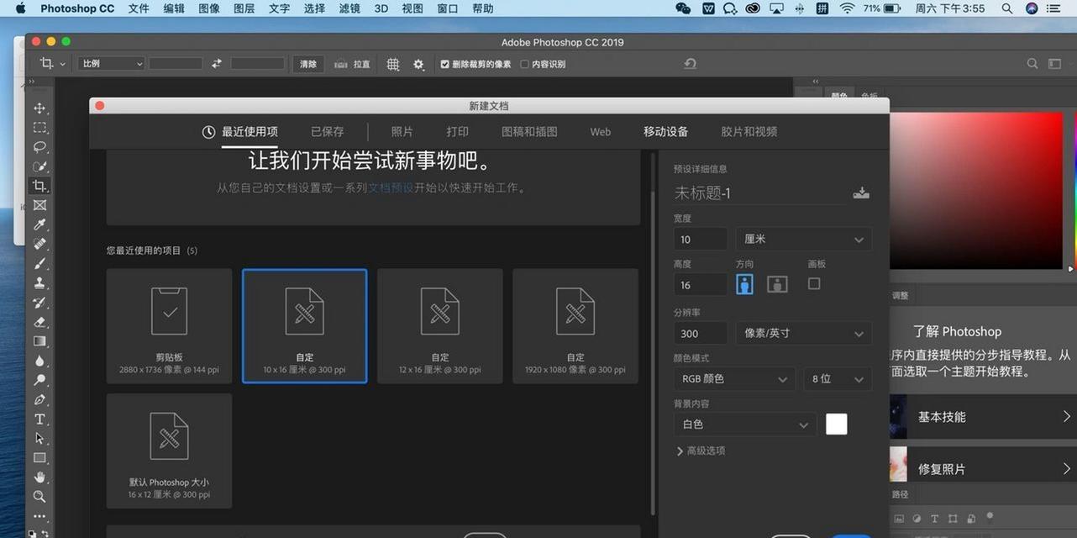This screenshot has height=538, width=1077.
Task: Expand the 基本技能 tutorial row
Action: pyautogui.click(x=982, y=416)
